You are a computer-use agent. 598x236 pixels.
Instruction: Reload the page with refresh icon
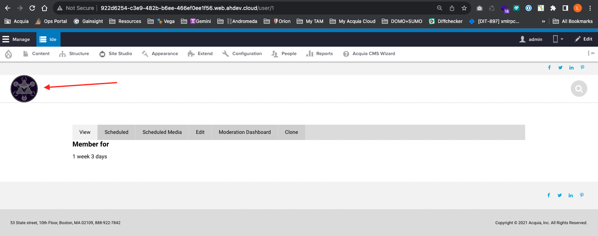tap(32, 8)
